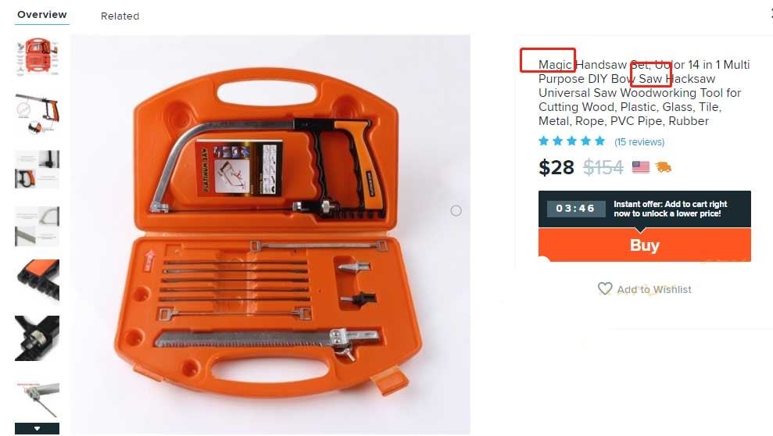Select the first thumbnail showing the full saw kit
The image size is (773, 436).
point(37,57)
